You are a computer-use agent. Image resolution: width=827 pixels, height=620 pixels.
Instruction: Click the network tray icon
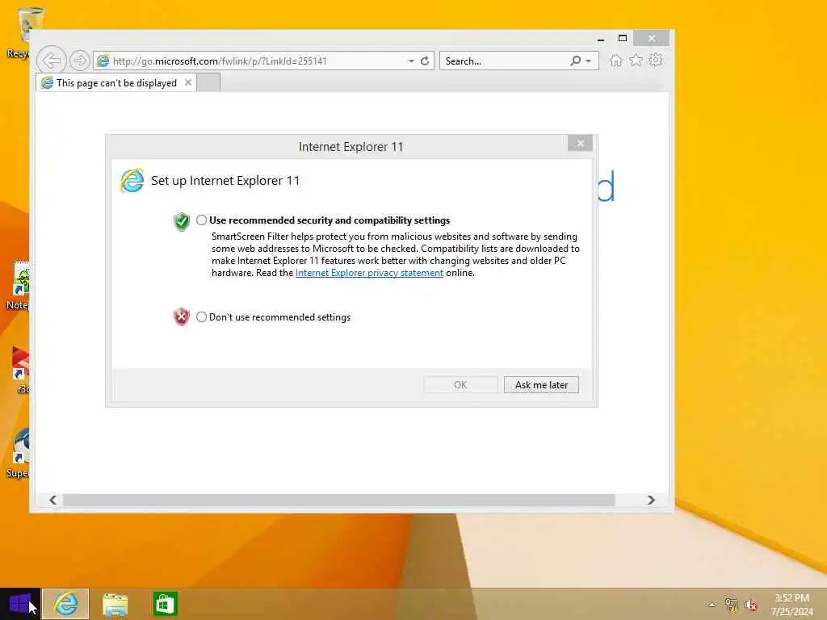pyautogui.click(x=731, y=604)
